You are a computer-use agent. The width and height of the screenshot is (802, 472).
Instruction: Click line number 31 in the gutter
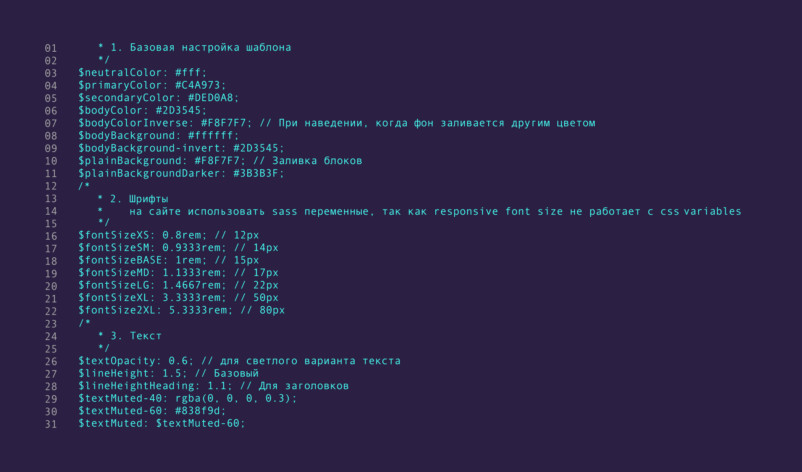(51, 424)
